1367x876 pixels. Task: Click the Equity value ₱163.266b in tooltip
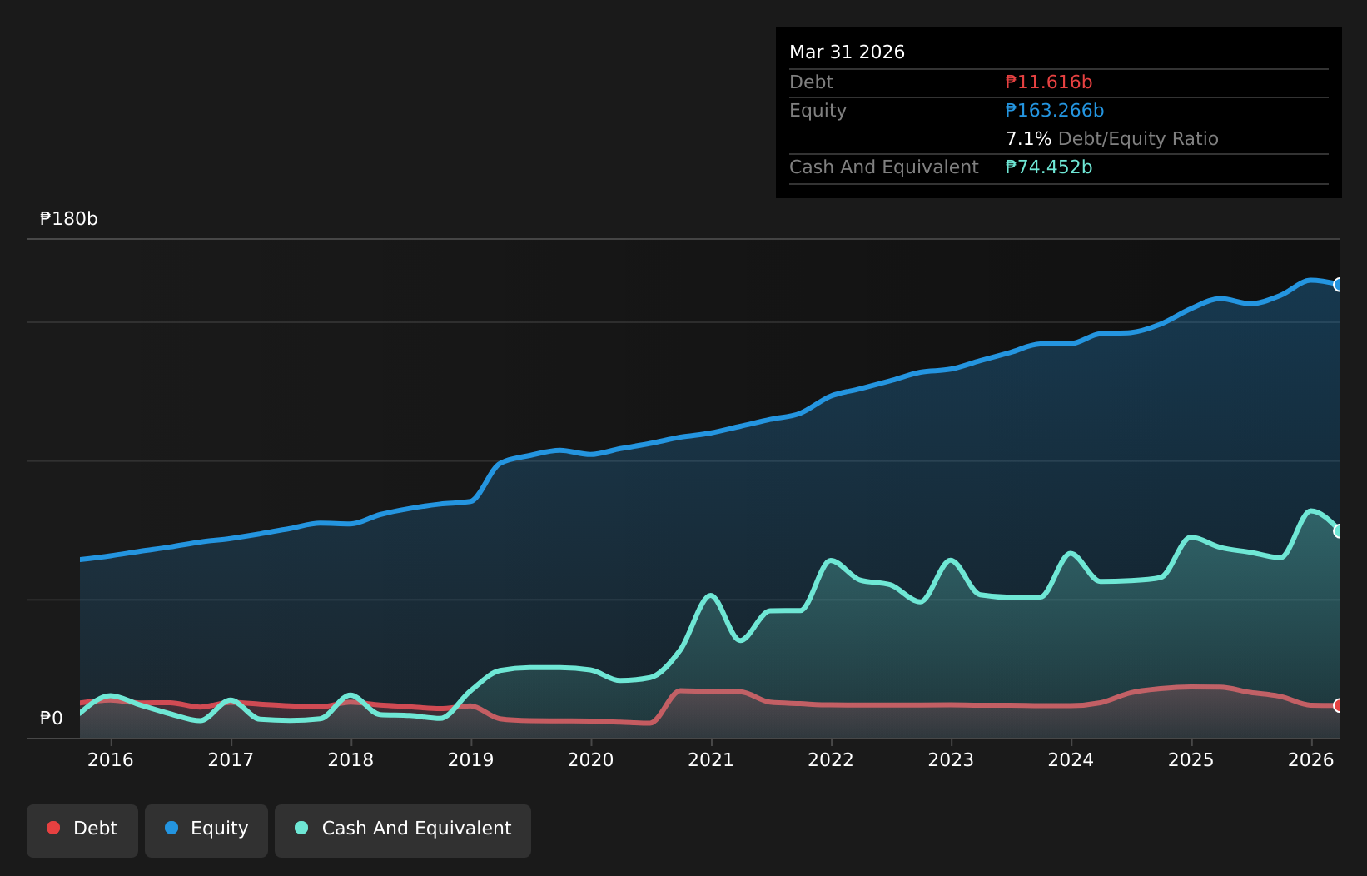click(x=1055, y=111)
